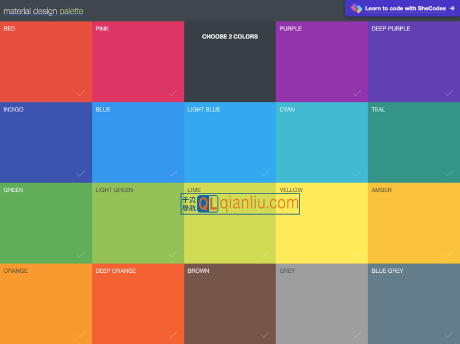
Task: Open the Learn to code with SheCodes link
Action: (x=405, y=9)
